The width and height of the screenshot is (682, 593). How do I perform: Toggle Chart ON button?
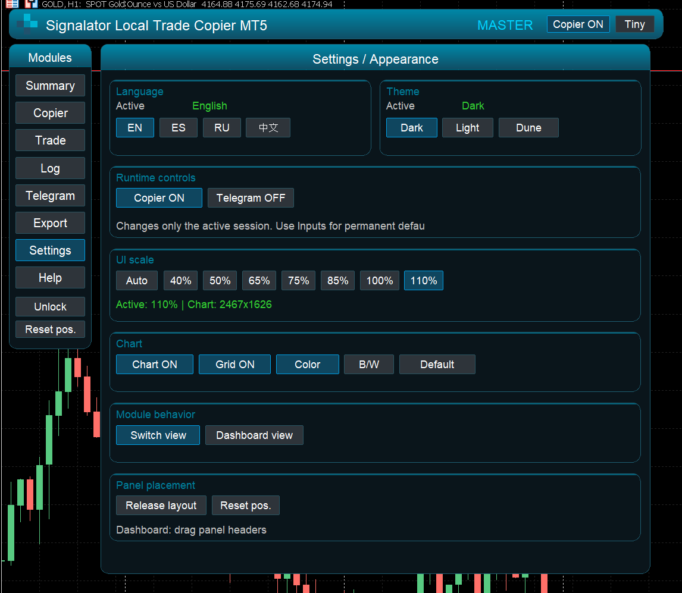click(x=154, y=365)
